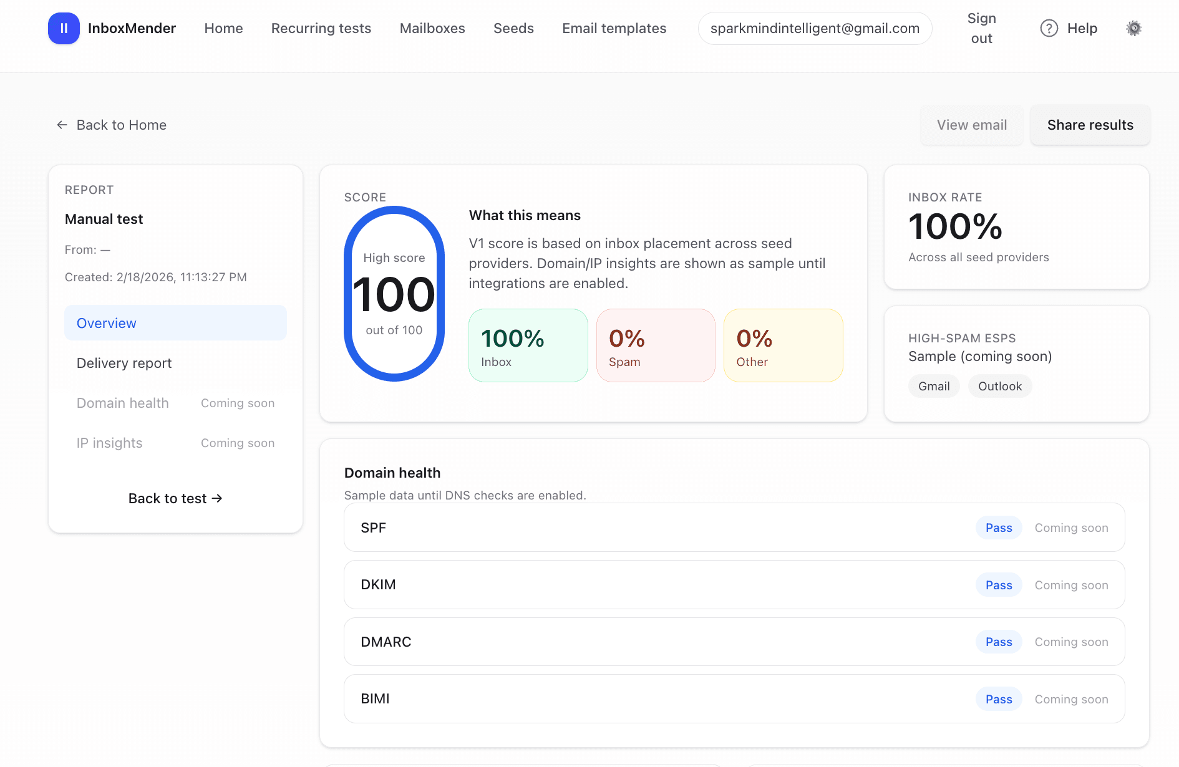
Task: Open the Email templates navigation item
Action: click(x=614, y=28)
